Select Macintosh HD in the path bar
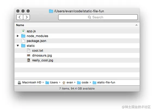The height and width of the screenshot is (112, 154). [x=30, y=82]
